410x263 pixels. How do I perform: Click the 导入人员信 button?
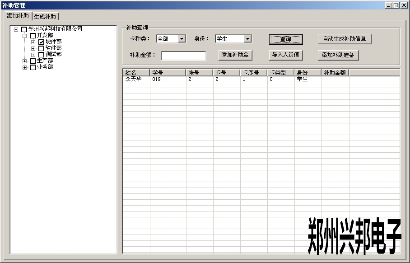click(x=287, y=55)
